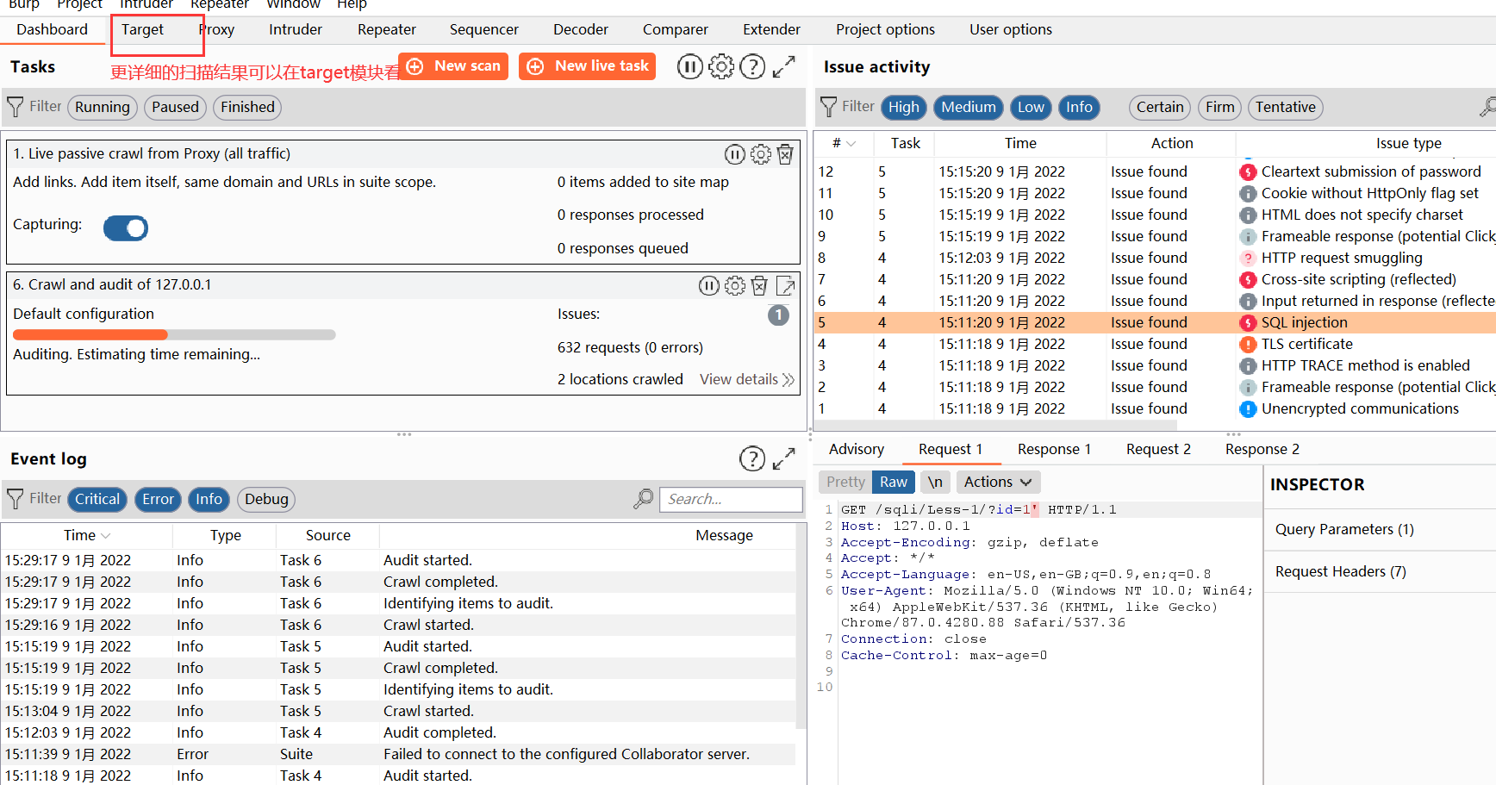Image resolution: width=1496 pixels, height=785 pixels.
Task: Turn off the Capturing toggle switch
Action: (x=126, y=227)
